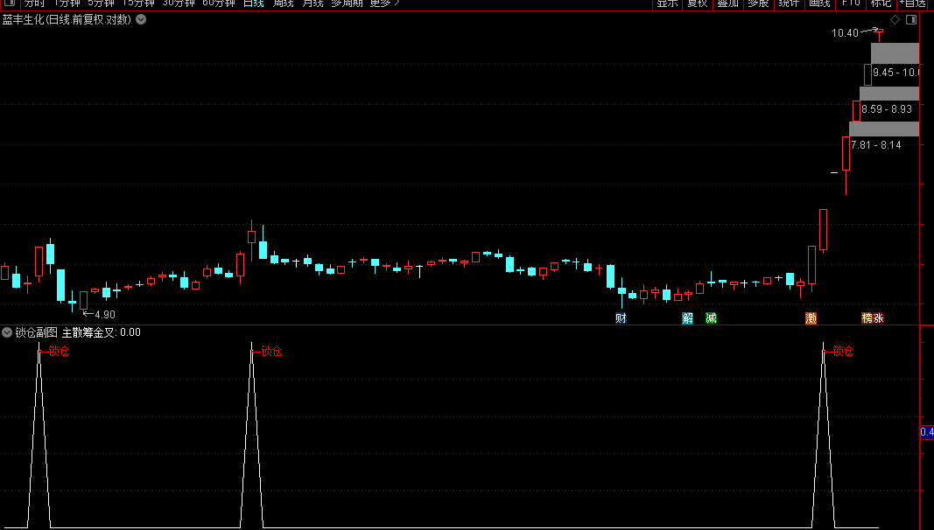Click the layout icon at top-left corner
The image size is (934, 530).
[x=10, y=3]
